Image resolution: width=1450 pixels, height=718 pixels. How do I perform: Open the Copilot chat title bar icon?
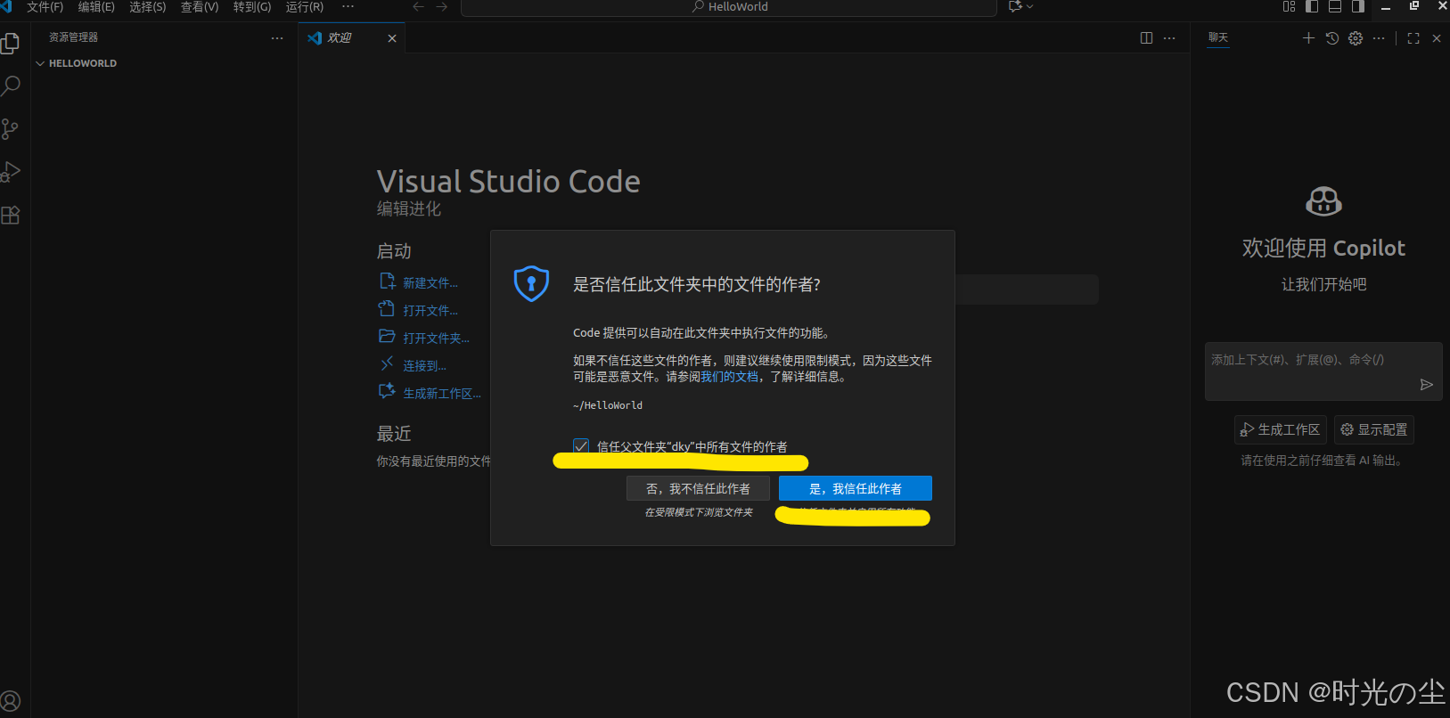click(x=1015, y=6)
